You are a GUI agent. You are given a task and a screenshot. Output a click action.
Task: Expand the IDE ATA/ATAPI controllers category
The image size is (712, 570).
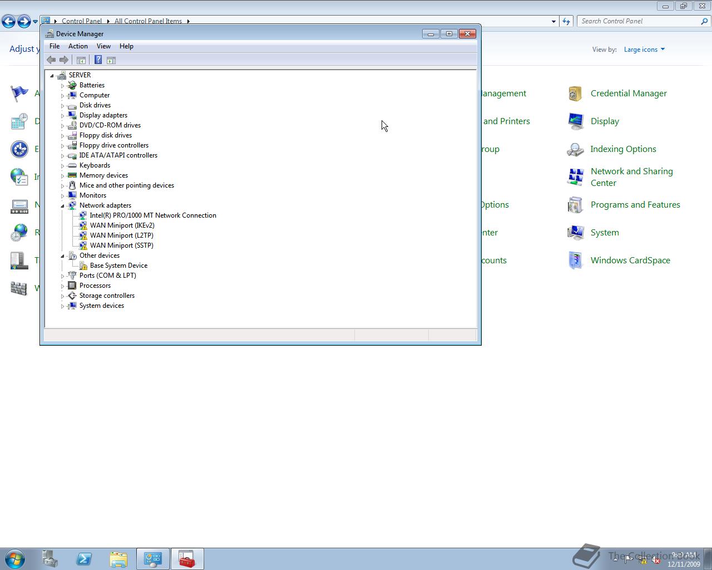62,155
